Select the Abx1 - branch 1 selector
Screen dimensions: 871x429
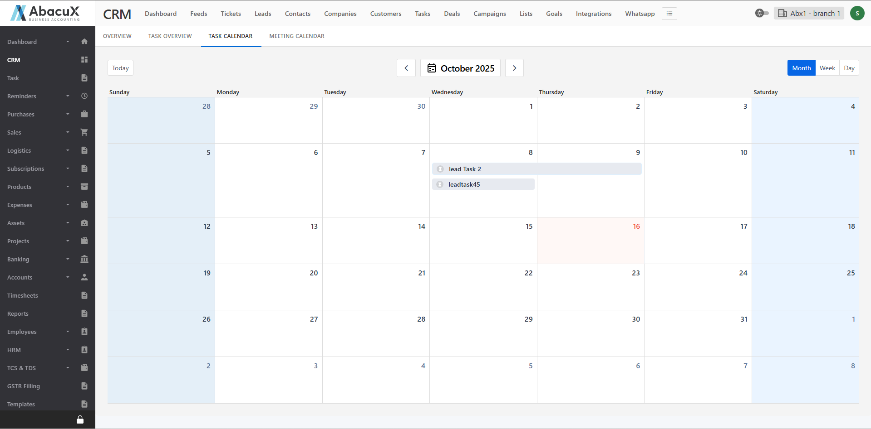tap(809, 13)
